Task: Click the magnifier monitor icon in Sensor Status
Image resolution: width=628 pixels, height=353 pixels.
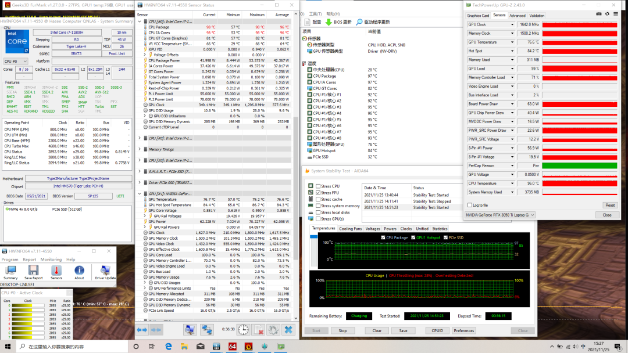Action: (x=190, y=330)
